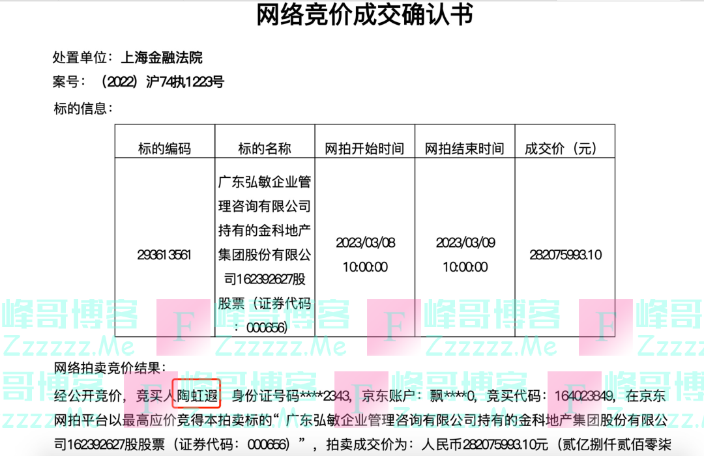704x456 pixels.
Task: Select "上海金融法院" after 处置单位
Action: 164,57
